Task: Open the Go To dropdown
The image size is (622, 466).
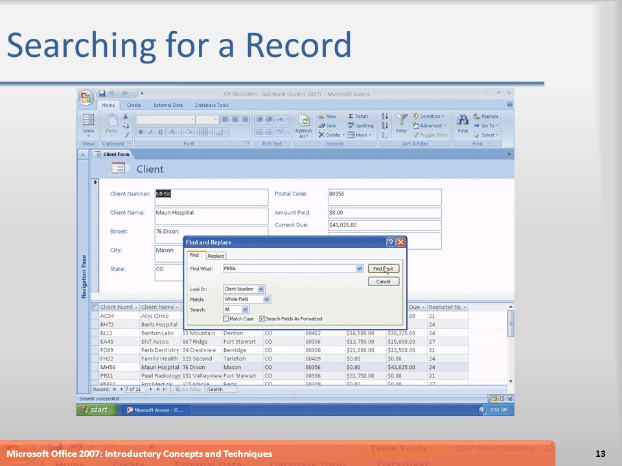Action: 486,126
